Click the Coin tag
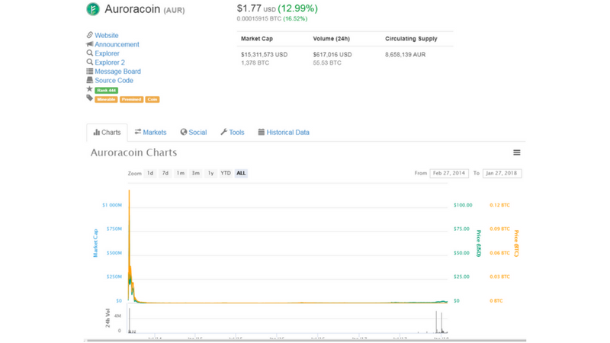 [x=152, y=100]
